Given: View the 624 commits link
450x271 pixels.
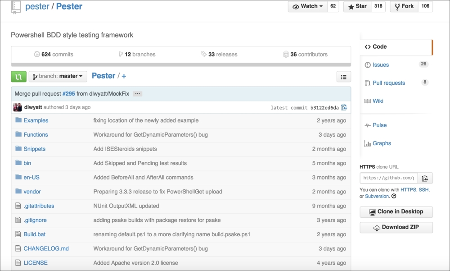Looking at the screenshot, I should [54, 55].
